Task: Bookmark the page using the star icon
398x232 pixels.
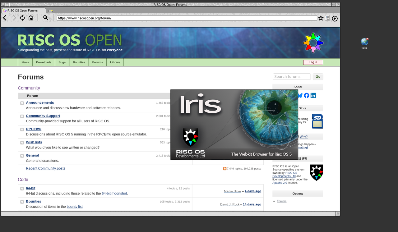Action: coord(321,18)
